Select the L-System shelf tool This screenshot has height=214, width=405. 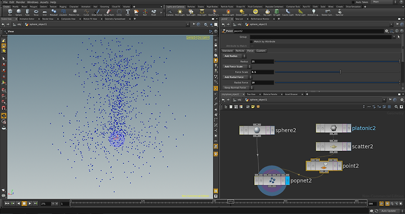63,12
